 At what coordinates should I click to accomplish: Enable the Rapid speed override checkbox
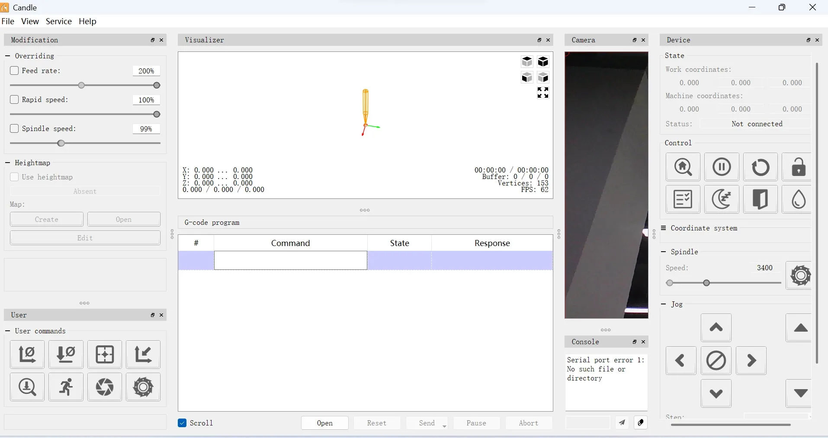tap(14, 99)
